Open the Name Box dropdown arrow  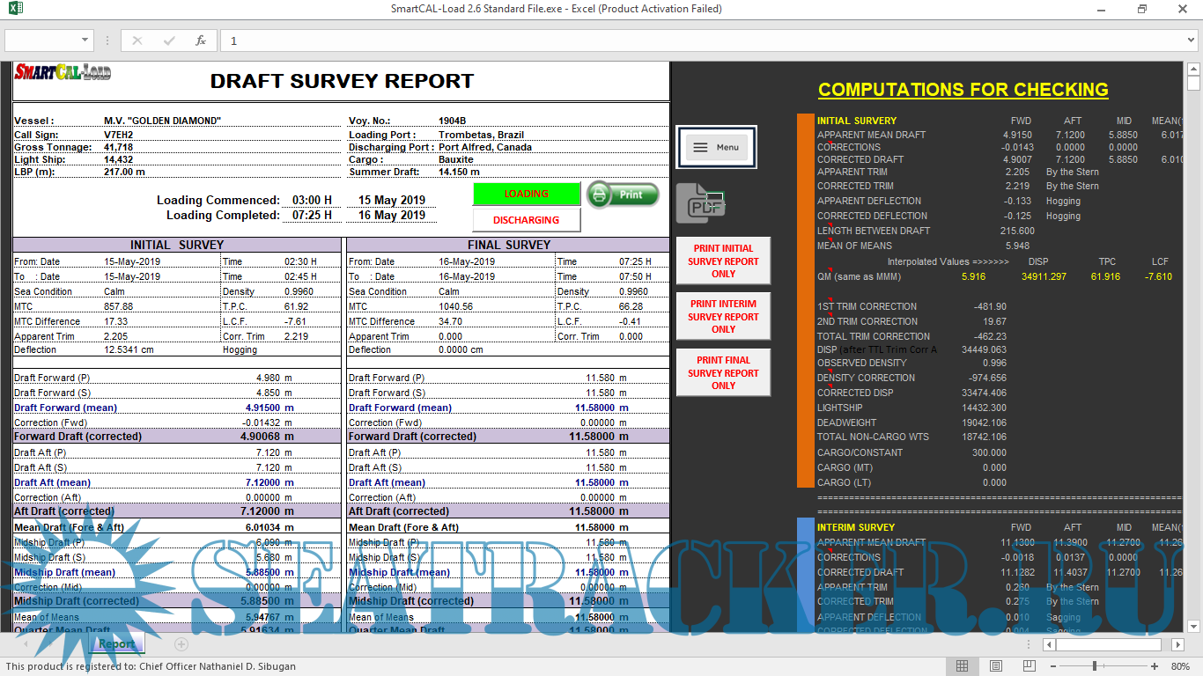85,40
